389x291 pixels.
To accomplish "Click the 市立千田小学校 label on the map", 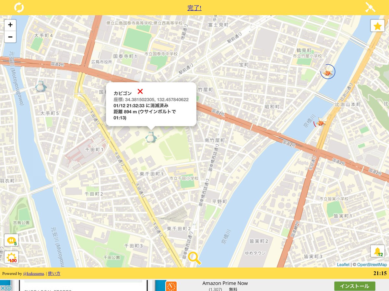I will pos(184,178).
